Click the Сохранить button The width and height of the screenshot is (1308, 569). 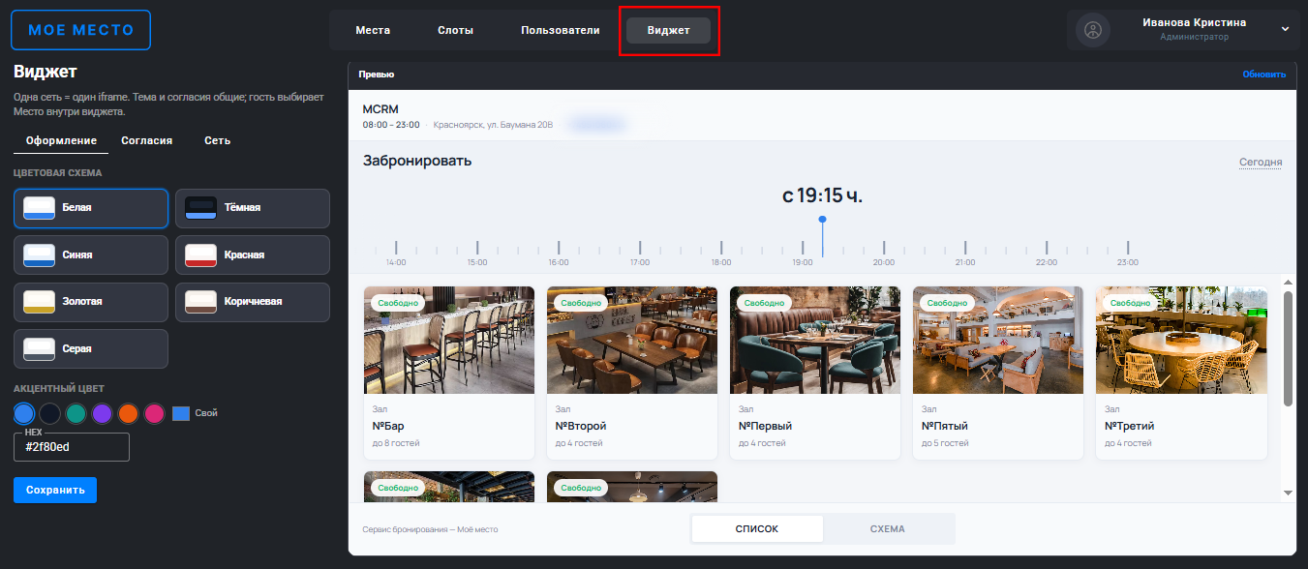[55, 490]
